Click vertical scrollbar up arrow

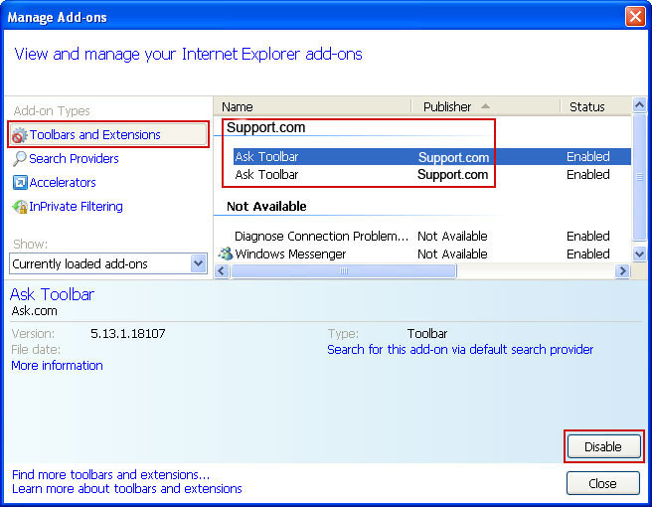pos(639,104)
